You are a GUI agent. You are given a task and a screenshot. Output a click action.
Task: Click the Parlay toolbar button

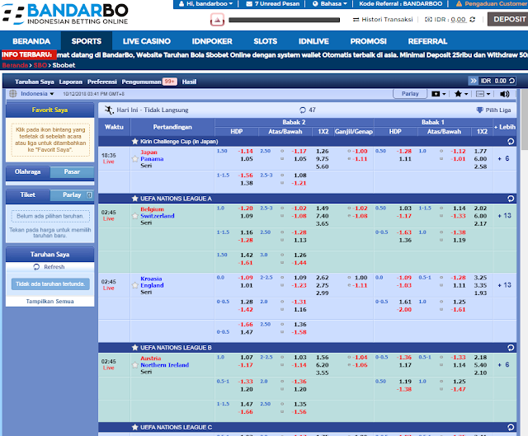[x=410, y=94]
